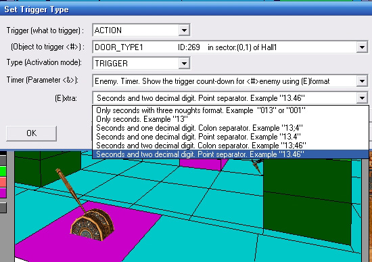Click the dark green block on right

pyautogui.click(x=307, y=202)
